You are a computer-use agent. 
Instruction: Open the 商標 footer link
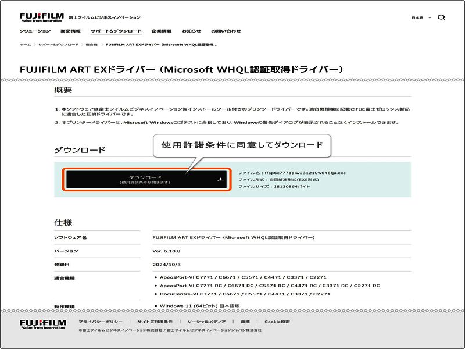tap(245, 322)
